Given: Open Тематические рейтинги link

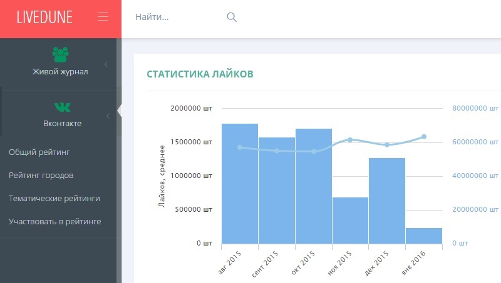Looking at the screenshot, I should pos(54,199).
